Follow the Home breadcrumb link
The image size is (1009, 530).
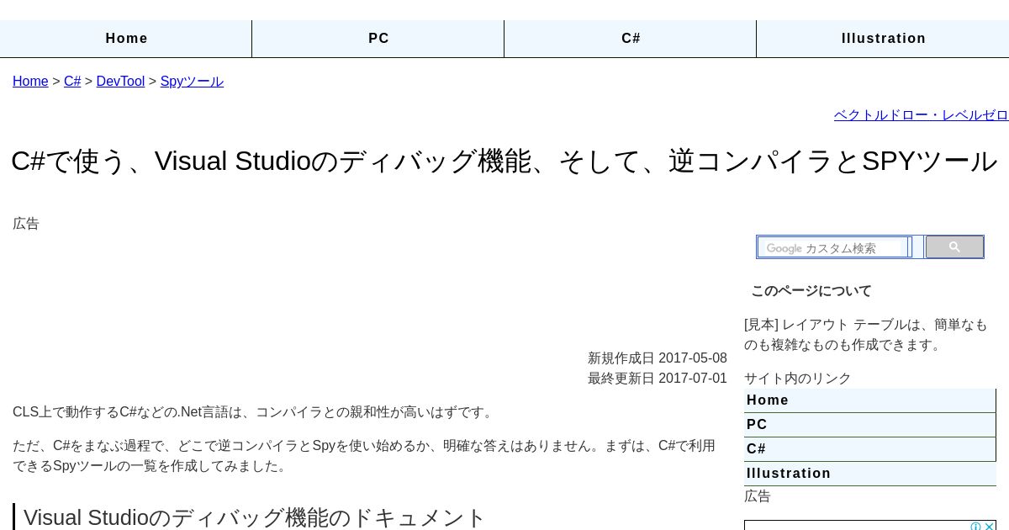(30, 82)
